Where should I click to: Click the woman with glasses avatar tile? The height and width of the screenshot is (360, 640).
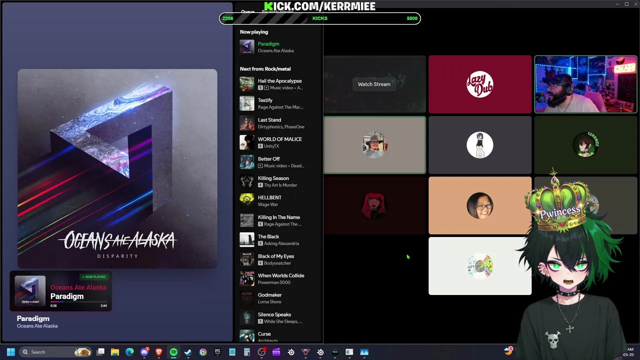point(480,205)
